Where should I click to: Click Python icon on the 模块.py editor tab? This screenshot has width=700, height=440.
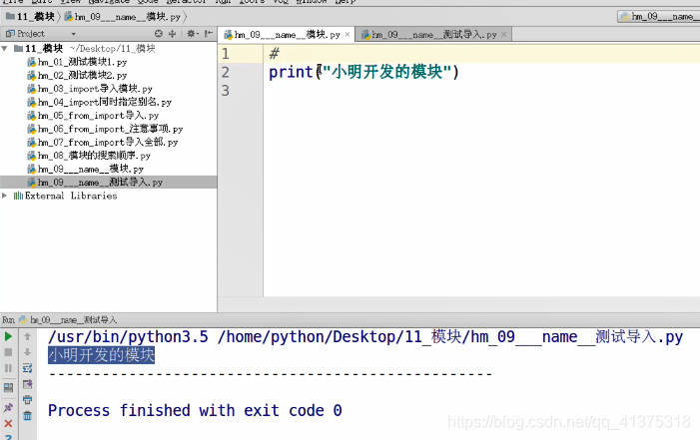coord(228,34)
